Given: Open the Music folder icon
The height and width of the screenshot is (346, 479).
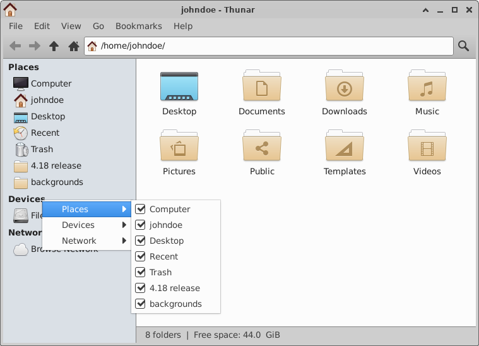Looking at the screenshot, I should click(427, 86).
